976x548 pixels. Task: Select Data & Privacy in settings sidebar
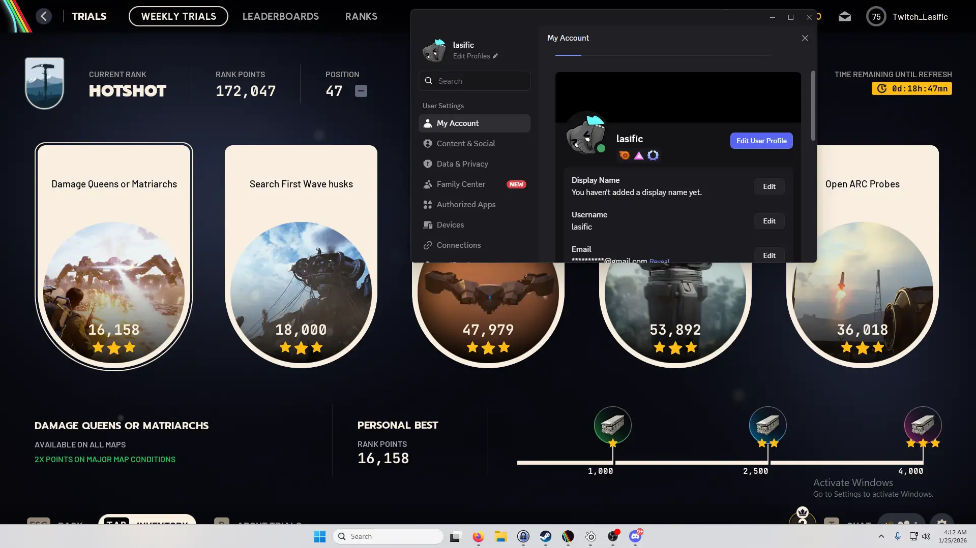(462, 164)
